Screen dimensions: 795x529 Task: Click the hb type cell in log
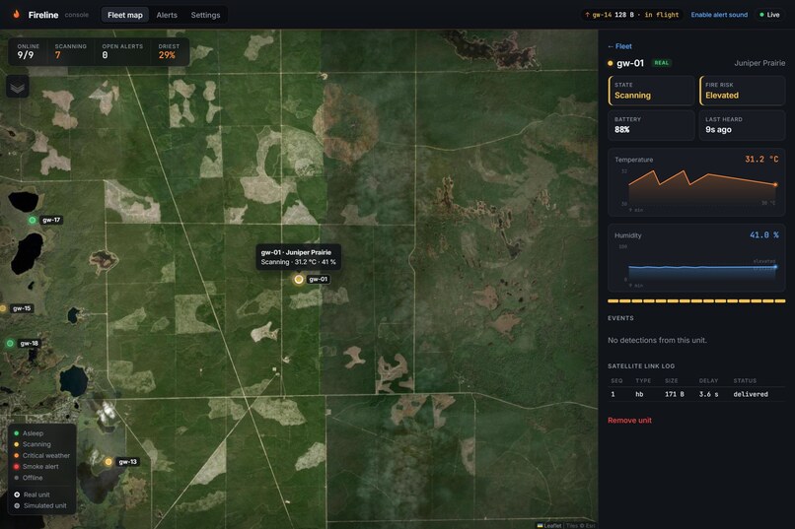point(639,394)
